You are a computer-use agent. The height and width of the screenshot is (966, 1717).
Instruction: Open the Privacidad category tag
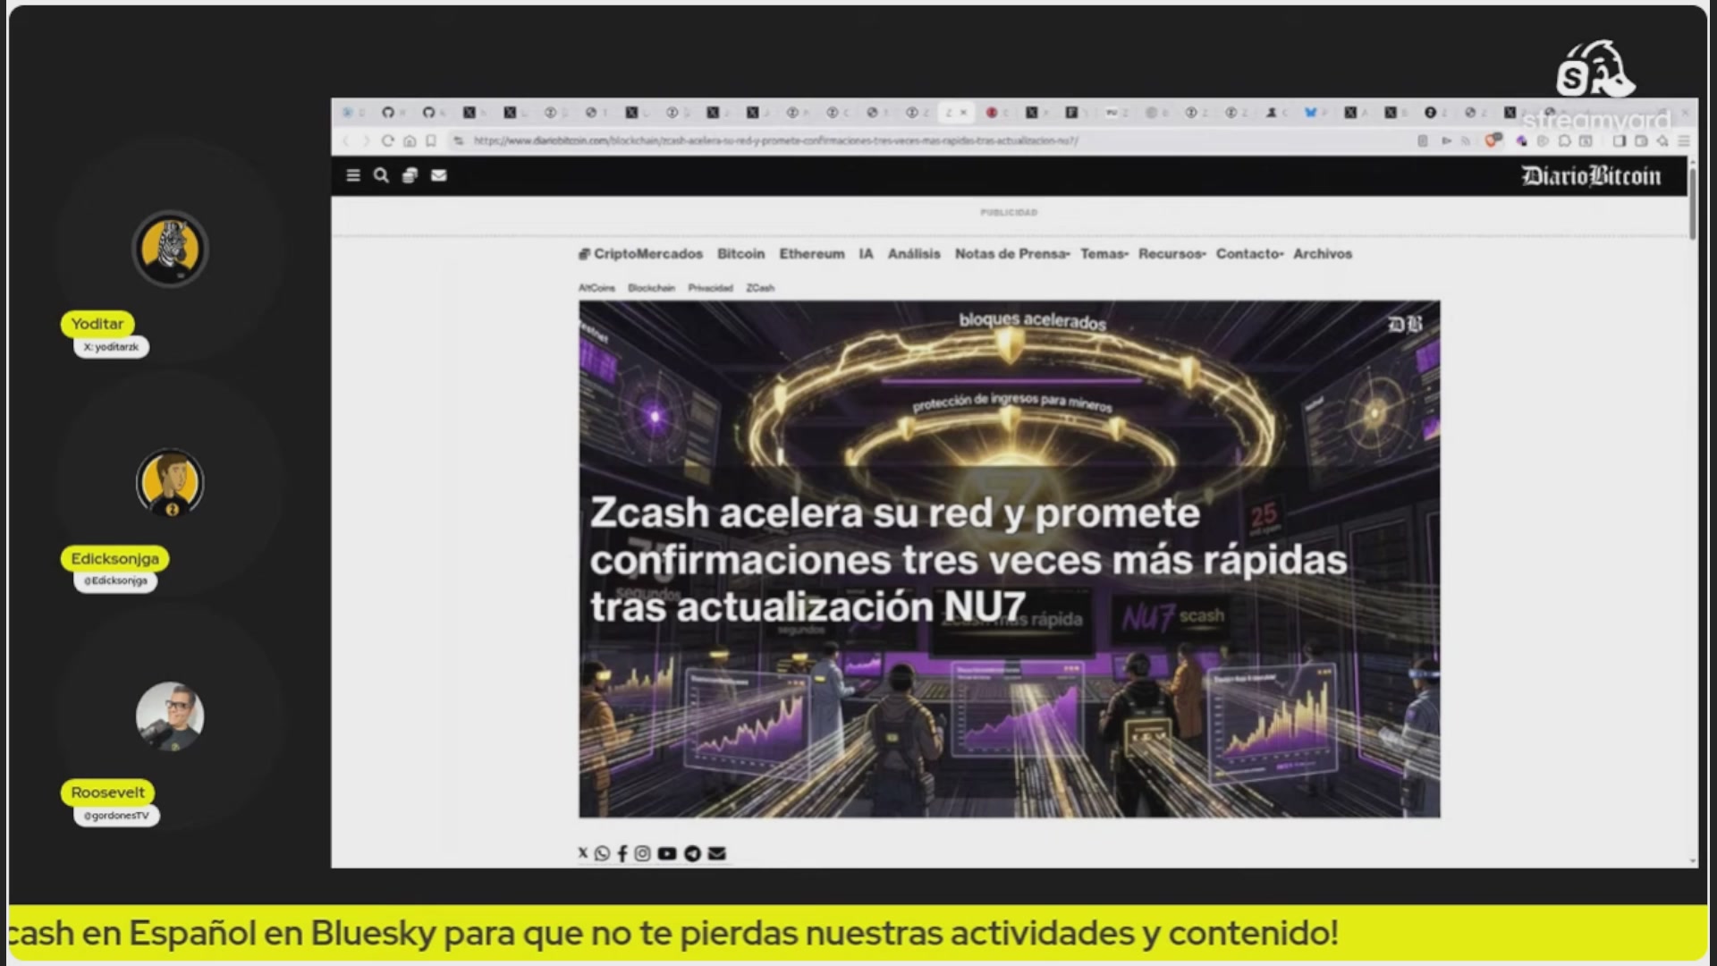click(710, 288)
